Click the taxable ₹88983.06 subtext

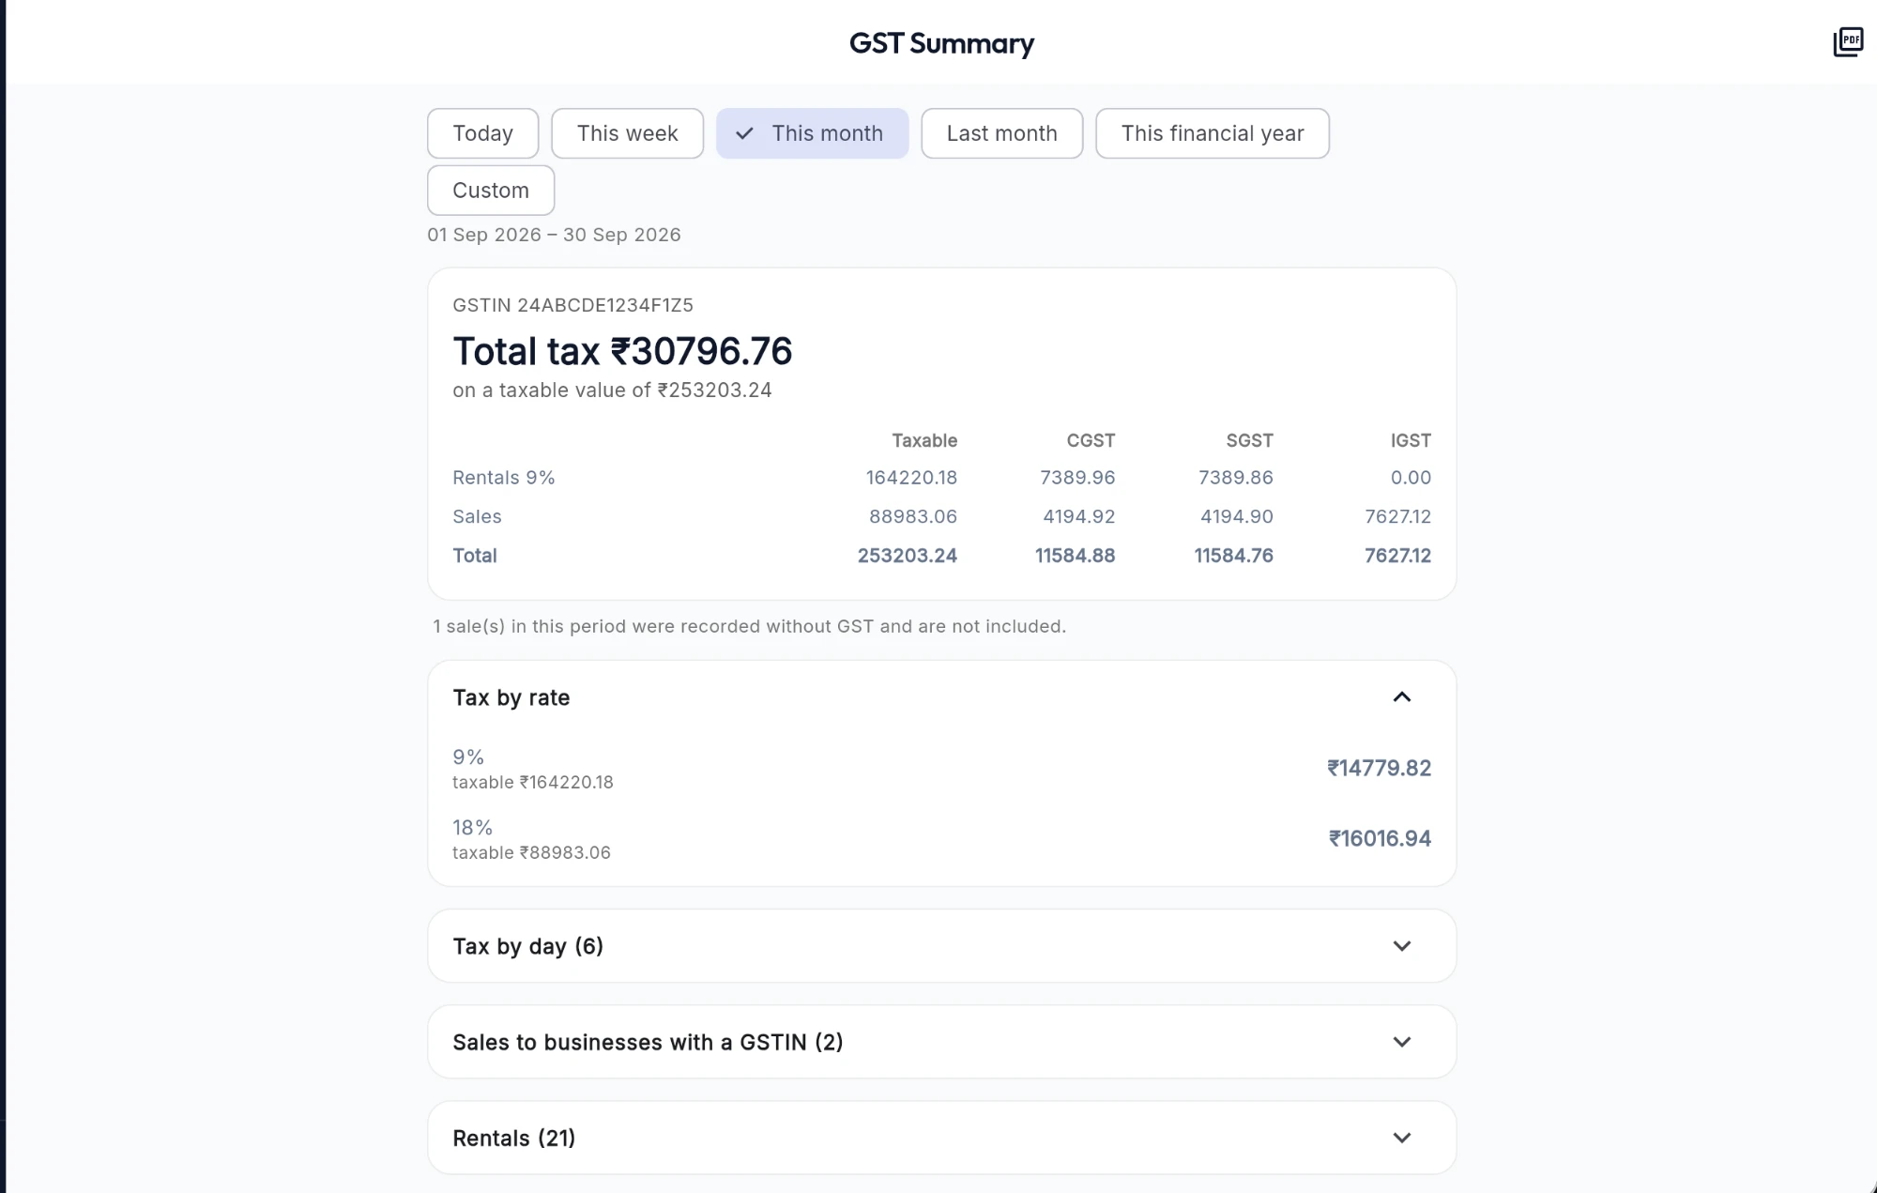(x=531, y=852)
